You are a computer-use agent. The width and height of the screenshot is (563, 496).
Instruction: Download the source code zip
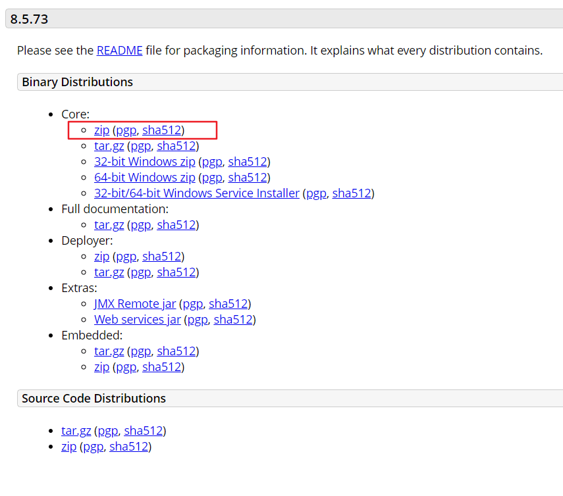pyautogui.click(x=68, y=447)
